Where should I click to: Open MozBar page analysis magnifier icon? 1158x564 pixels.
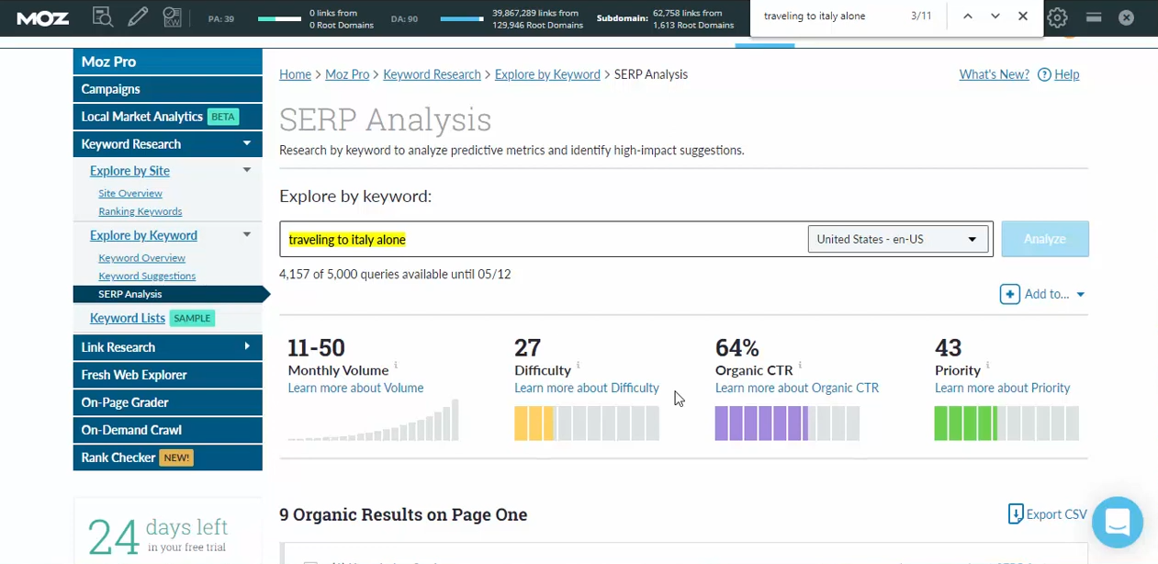click(x=103, y=17)
